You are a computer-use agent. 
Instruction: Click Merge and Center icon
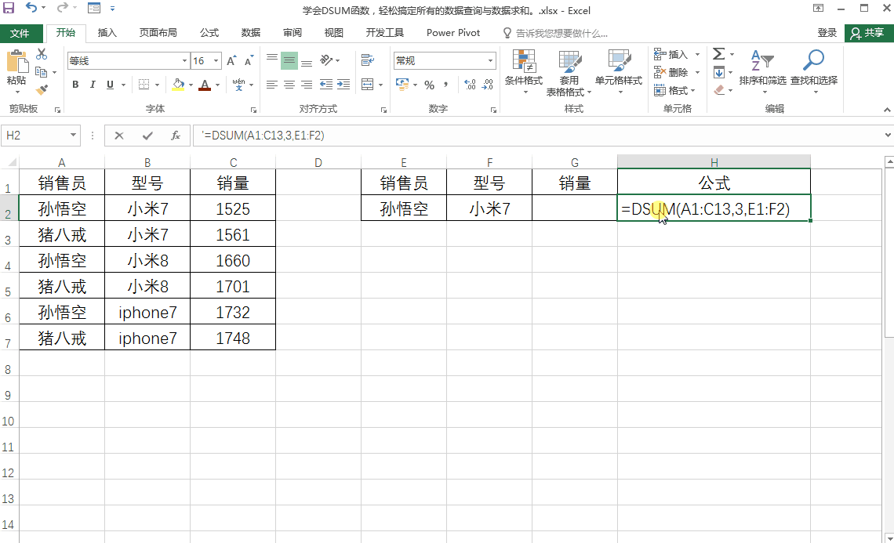[x=368, y=85]
